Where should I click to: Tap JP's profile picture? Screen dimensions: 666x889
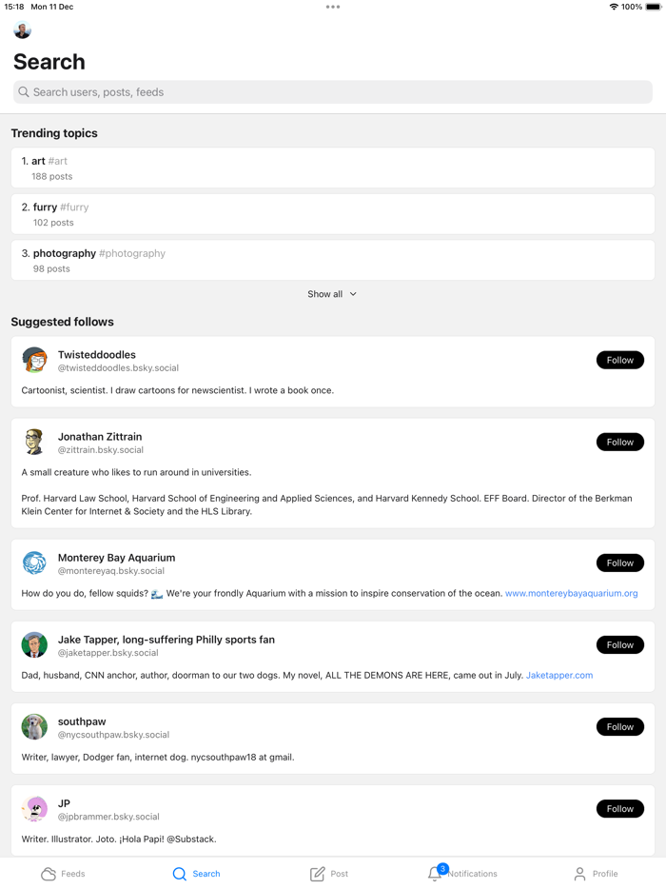[x=34, y=808]
